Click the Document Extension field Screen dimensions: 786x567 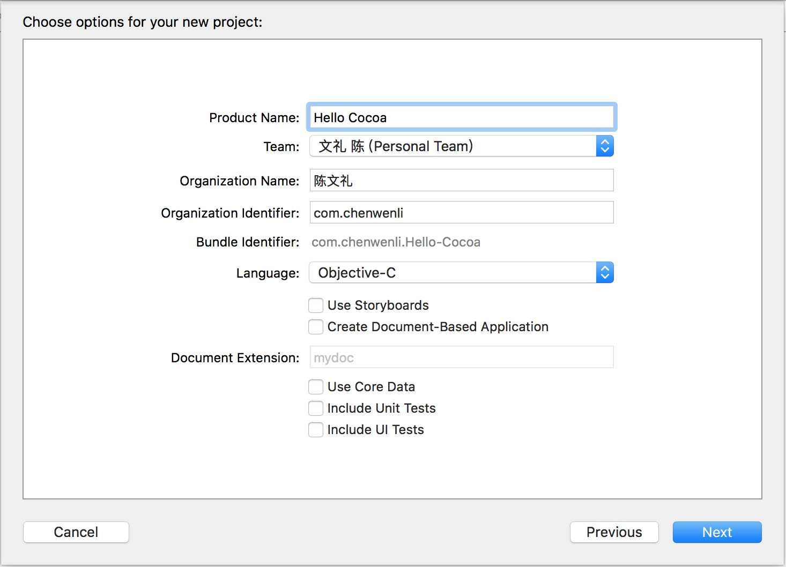[461, 357]
